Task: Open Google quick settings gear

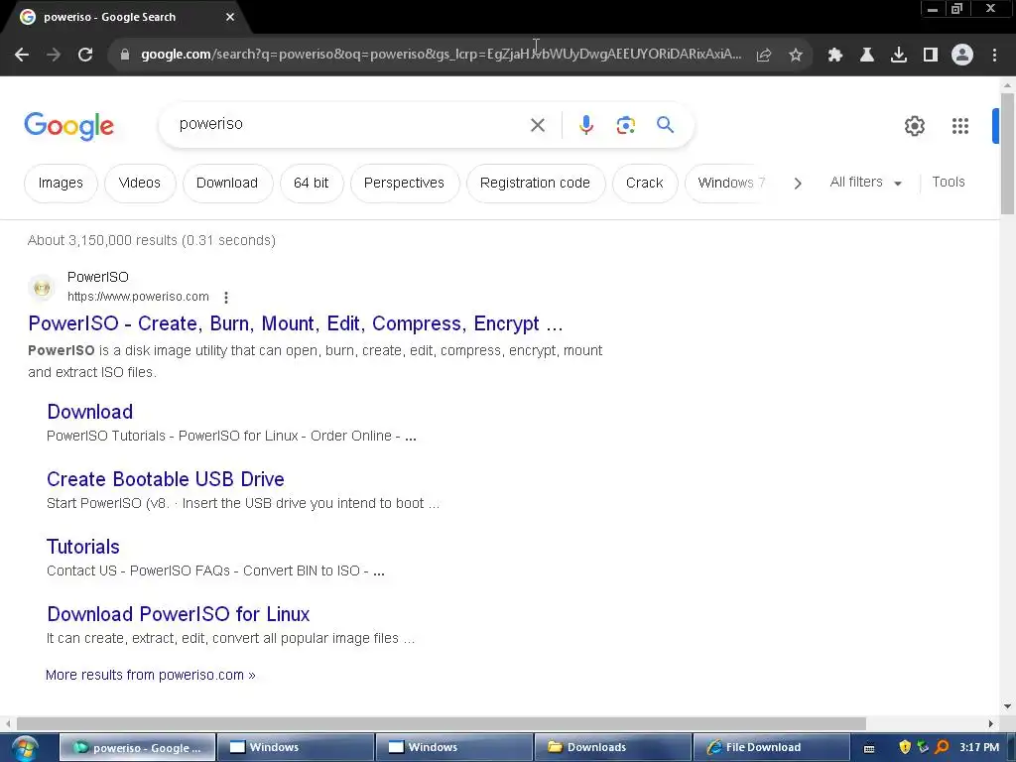Action: click(915, 126)
